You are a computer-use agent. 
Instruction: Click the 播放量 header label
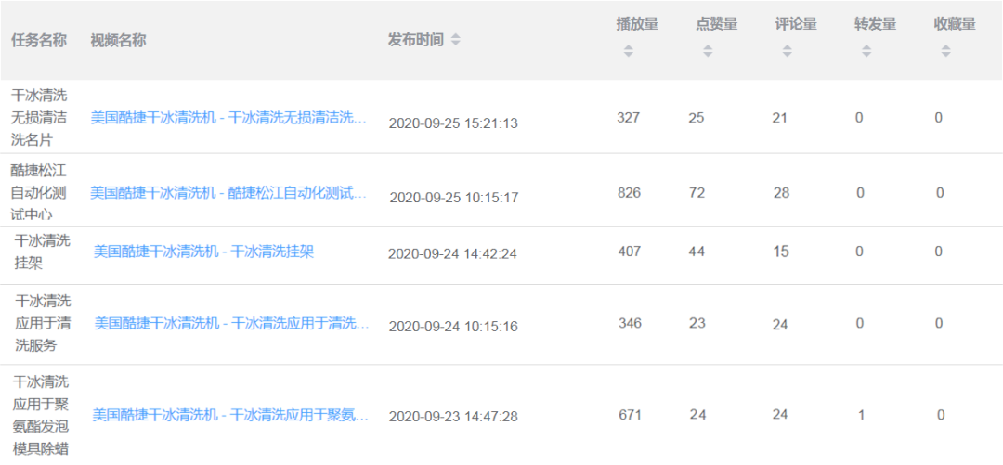click(637, 24)
